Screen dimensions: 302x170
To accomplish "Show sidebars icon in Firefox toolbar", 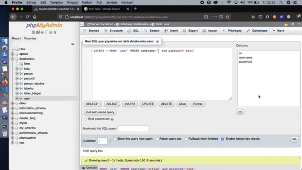I will (260, 17).
